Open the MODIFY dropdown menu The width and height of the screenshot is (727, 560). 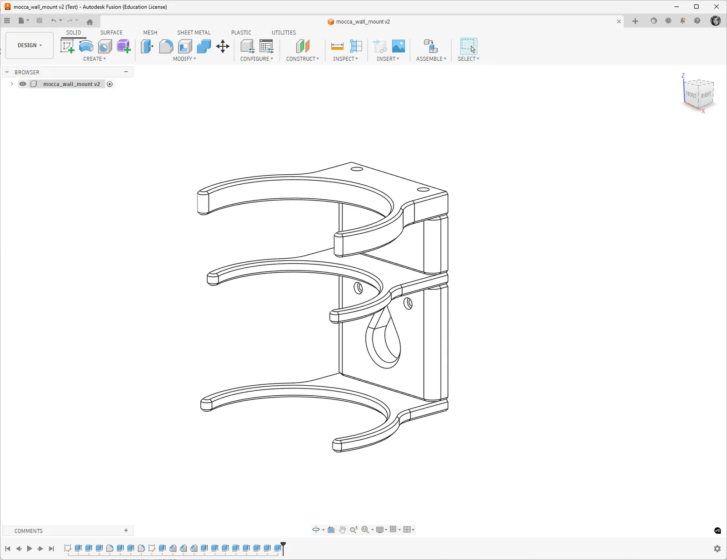tap(184, 59)
